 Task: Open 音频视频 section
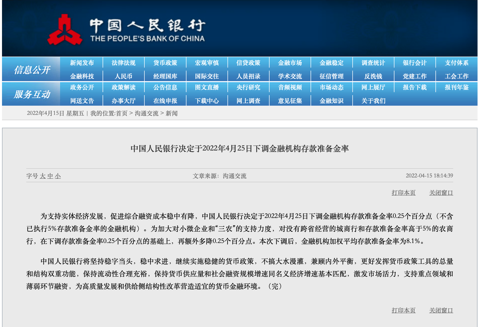pyautogui.click(x=290, y=87)
